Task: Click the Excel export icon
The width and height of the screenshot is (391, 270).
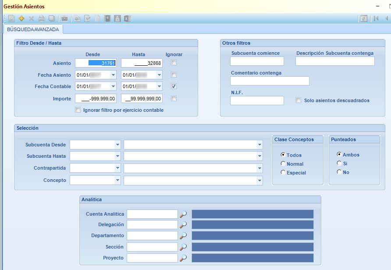Action: pos(128,18)
